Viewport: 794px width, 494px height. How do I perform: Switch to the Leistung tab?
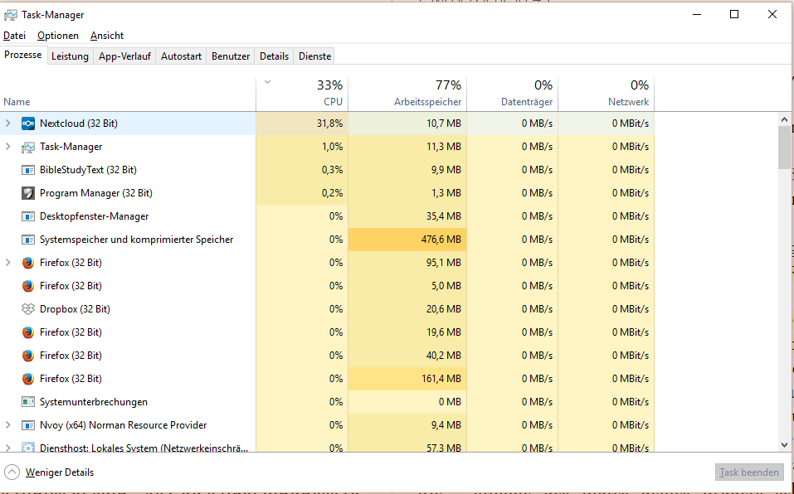(70, 56)
